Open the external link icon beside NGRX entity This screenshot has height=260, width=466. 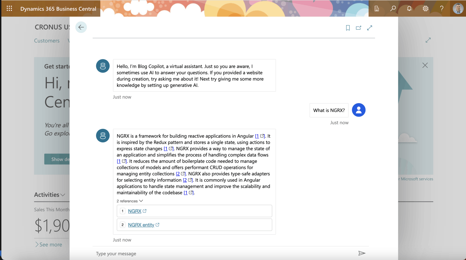(x=157, y=225)
